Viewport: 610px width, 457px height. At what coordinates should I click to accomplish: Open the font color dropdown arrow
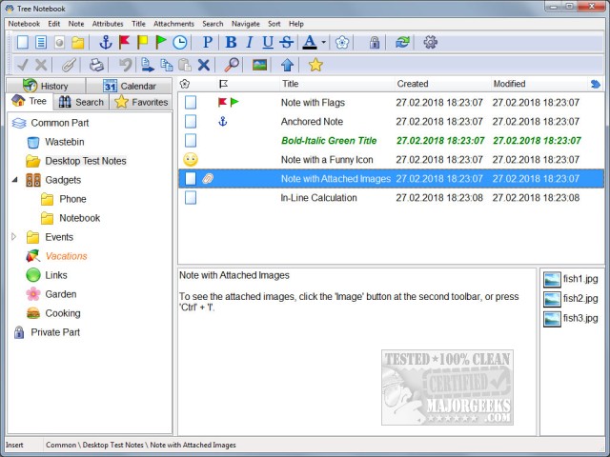tap(323, 43)
